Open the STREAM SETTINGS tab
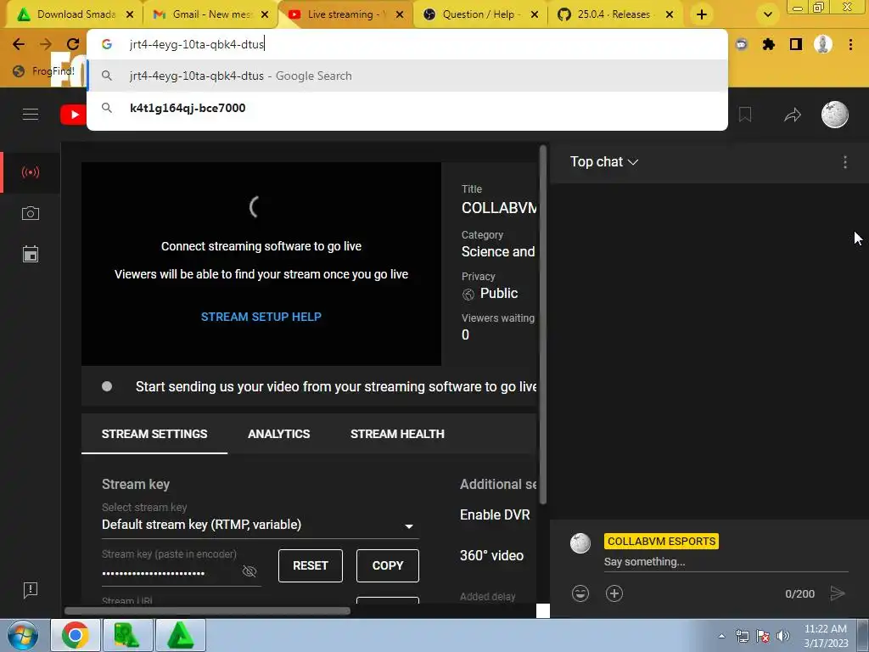This screenshot has width=869, height=652. pos(154,434)
